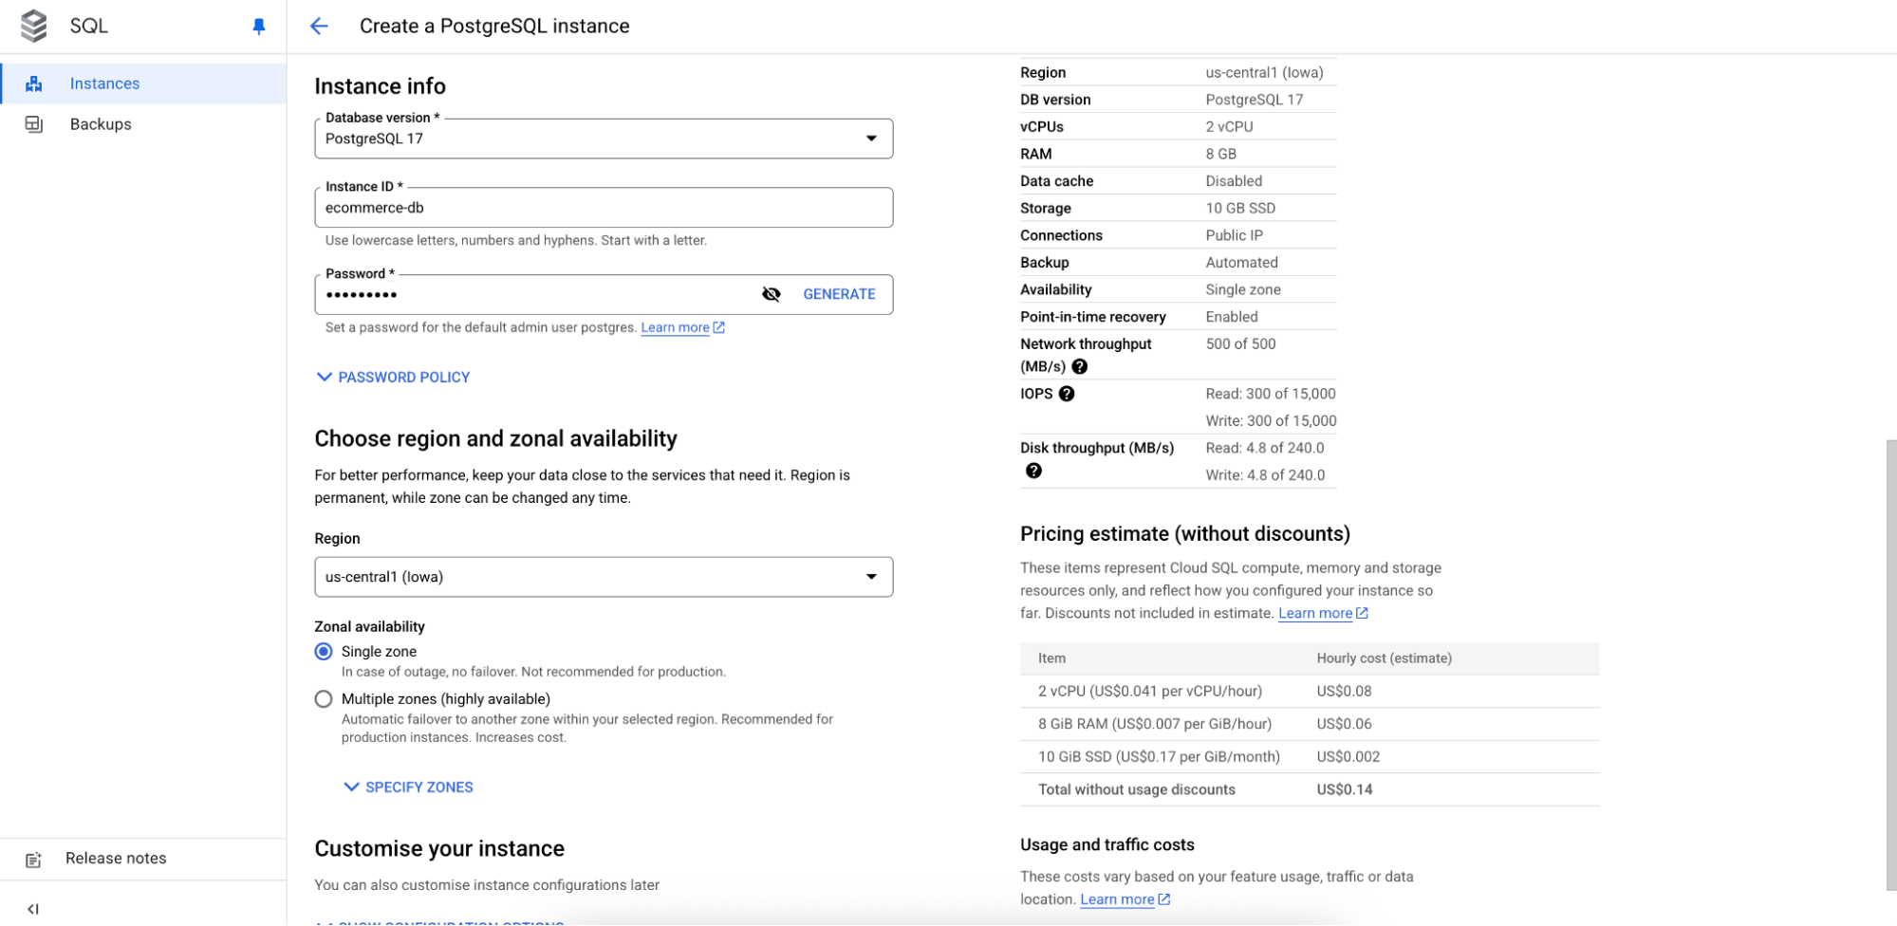Toggle password visibility eye icon
Viewport: 1897px width, 926px height.
click(772, 294)
